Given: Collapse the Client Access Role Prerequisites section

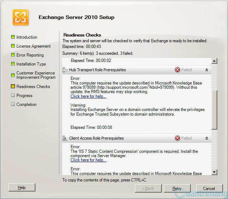Looking at the screenshot, I should [207, 138].
